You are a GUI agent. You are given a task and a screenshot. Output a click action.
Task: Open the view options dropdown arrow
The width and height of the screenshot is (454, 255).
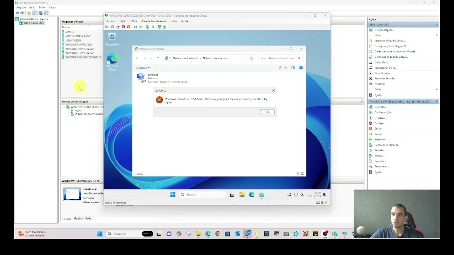[286, 68]
